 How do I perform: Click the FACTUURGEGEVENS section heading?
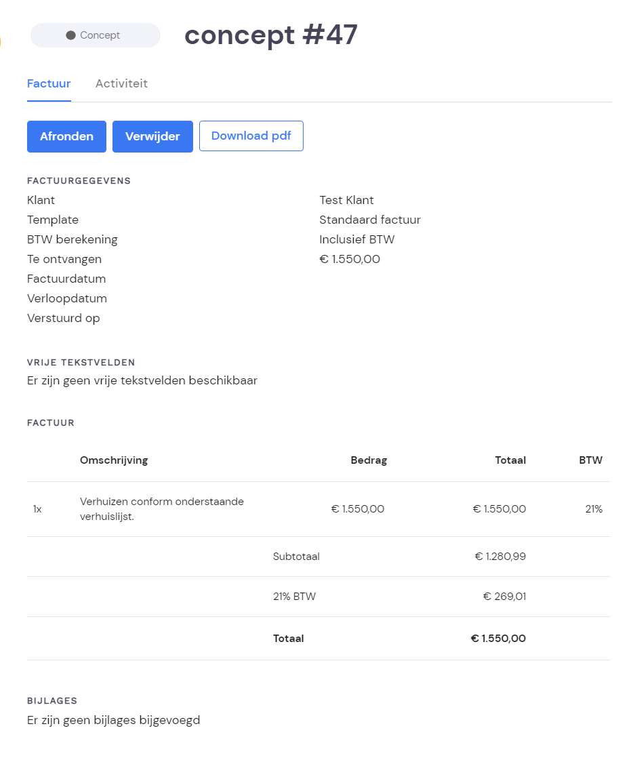79,181
